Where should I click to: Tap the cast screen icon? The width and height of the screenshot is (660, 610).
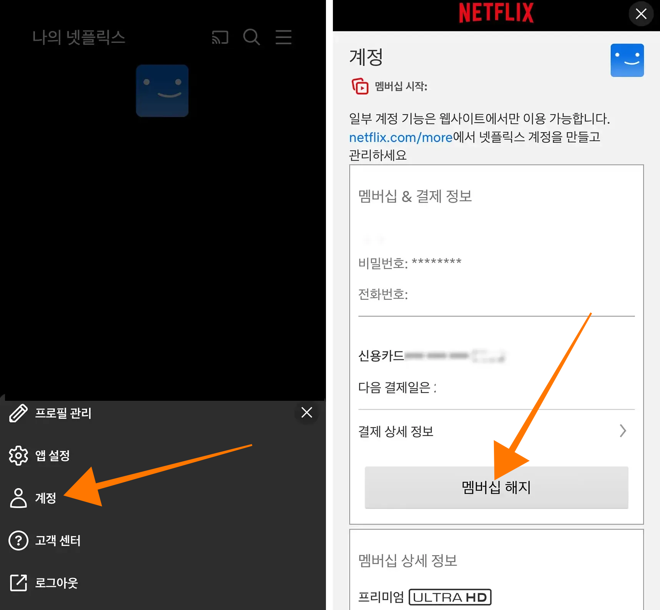point(220,38)
